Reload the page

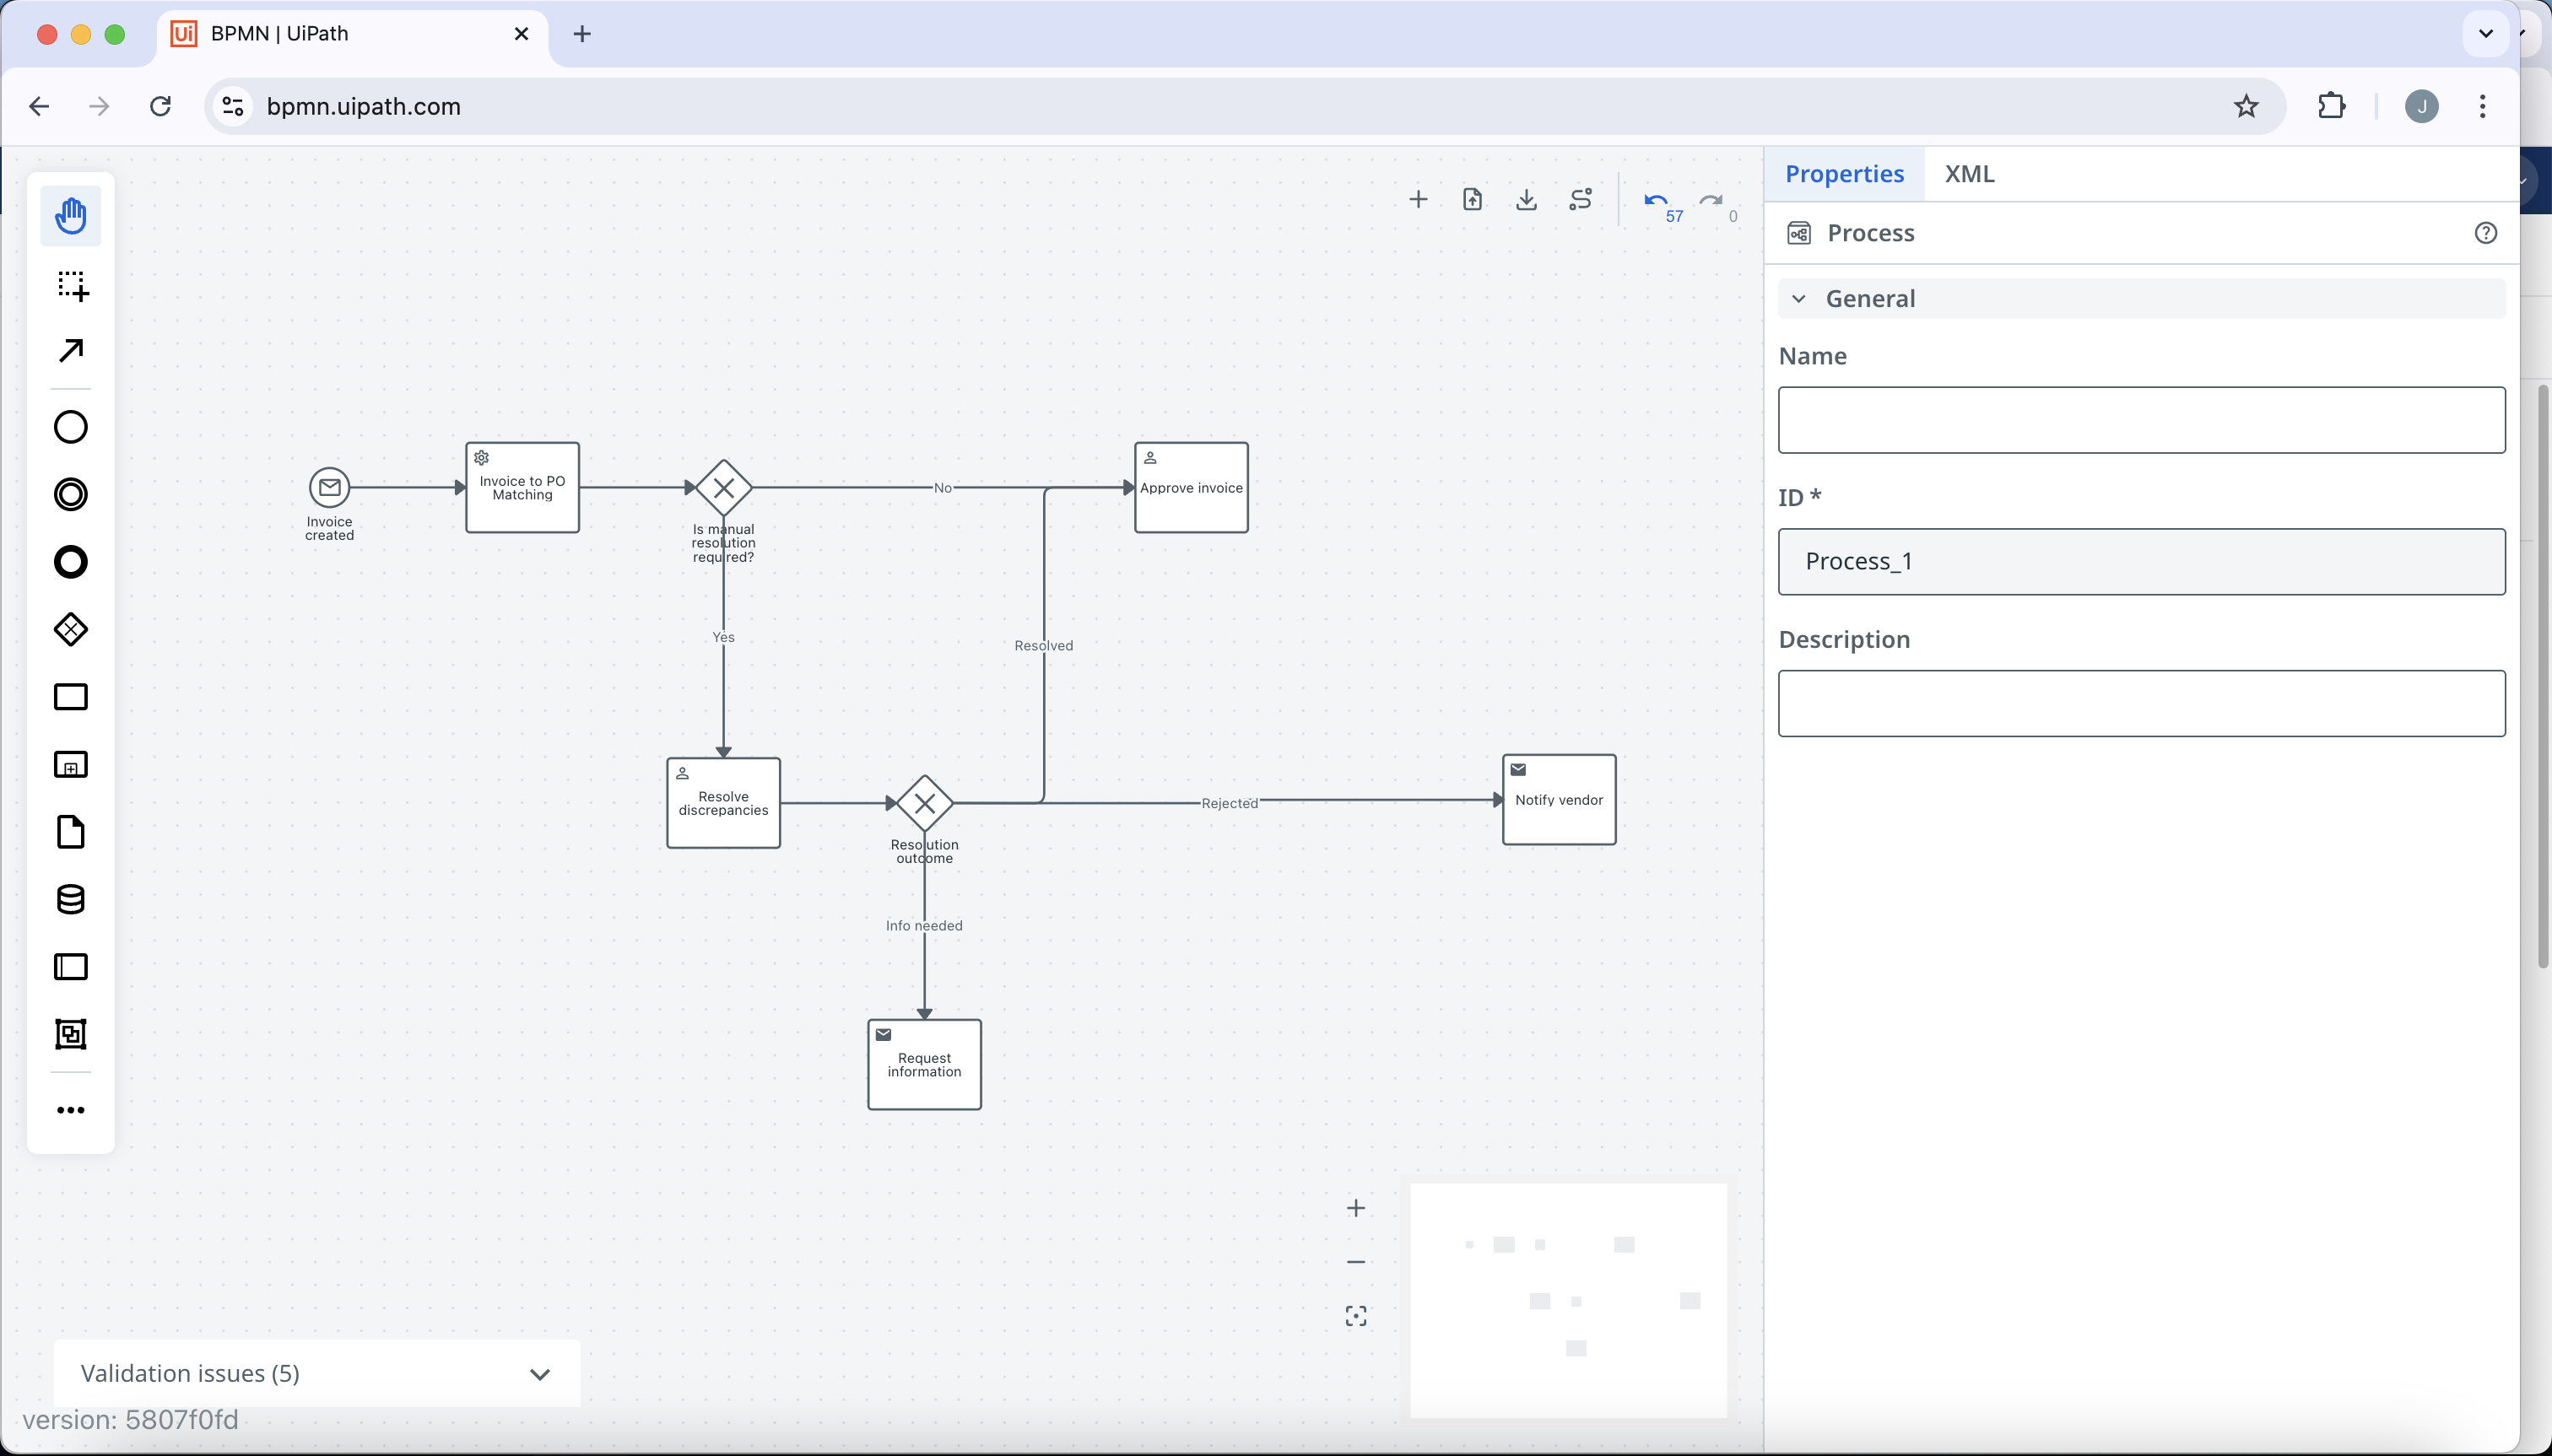click(160, 106)
